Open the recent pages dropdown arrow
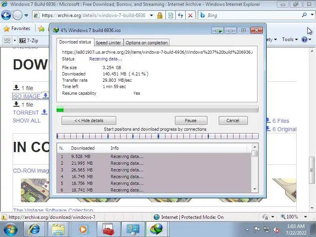The width and height of the screenshot is (316, 237). 26,15
